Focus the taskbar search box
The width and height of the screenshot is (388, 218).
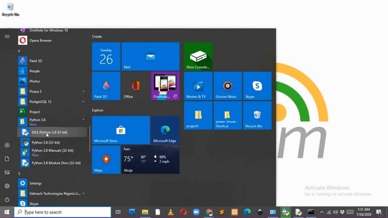click(62, 212)
